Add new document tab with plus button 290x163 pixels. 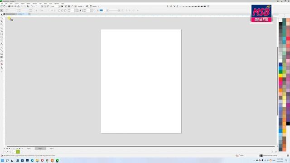point(29,14)
